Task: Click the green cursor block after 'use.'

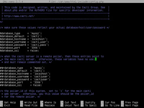Action: coord(96,59)
